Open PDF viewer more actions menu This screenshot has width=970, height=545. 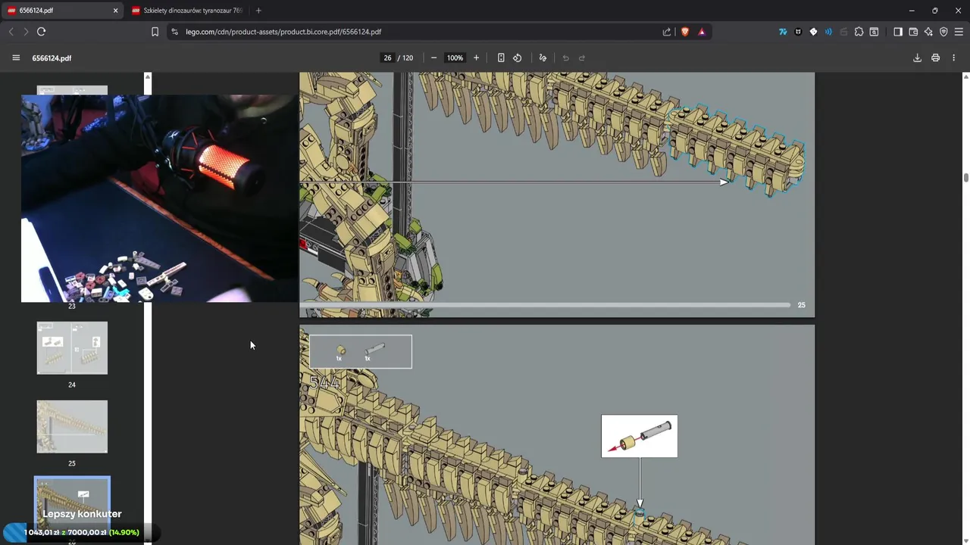click(953, 58)
